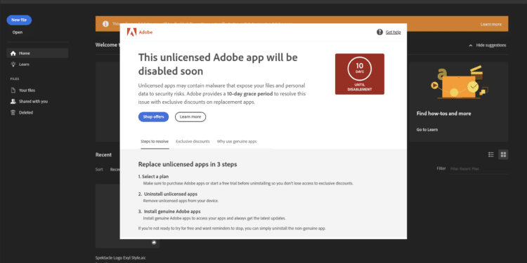This screenshot has width=527, height=263.
Task: Click Learn more in orange banner
Action: coord(490,24)
